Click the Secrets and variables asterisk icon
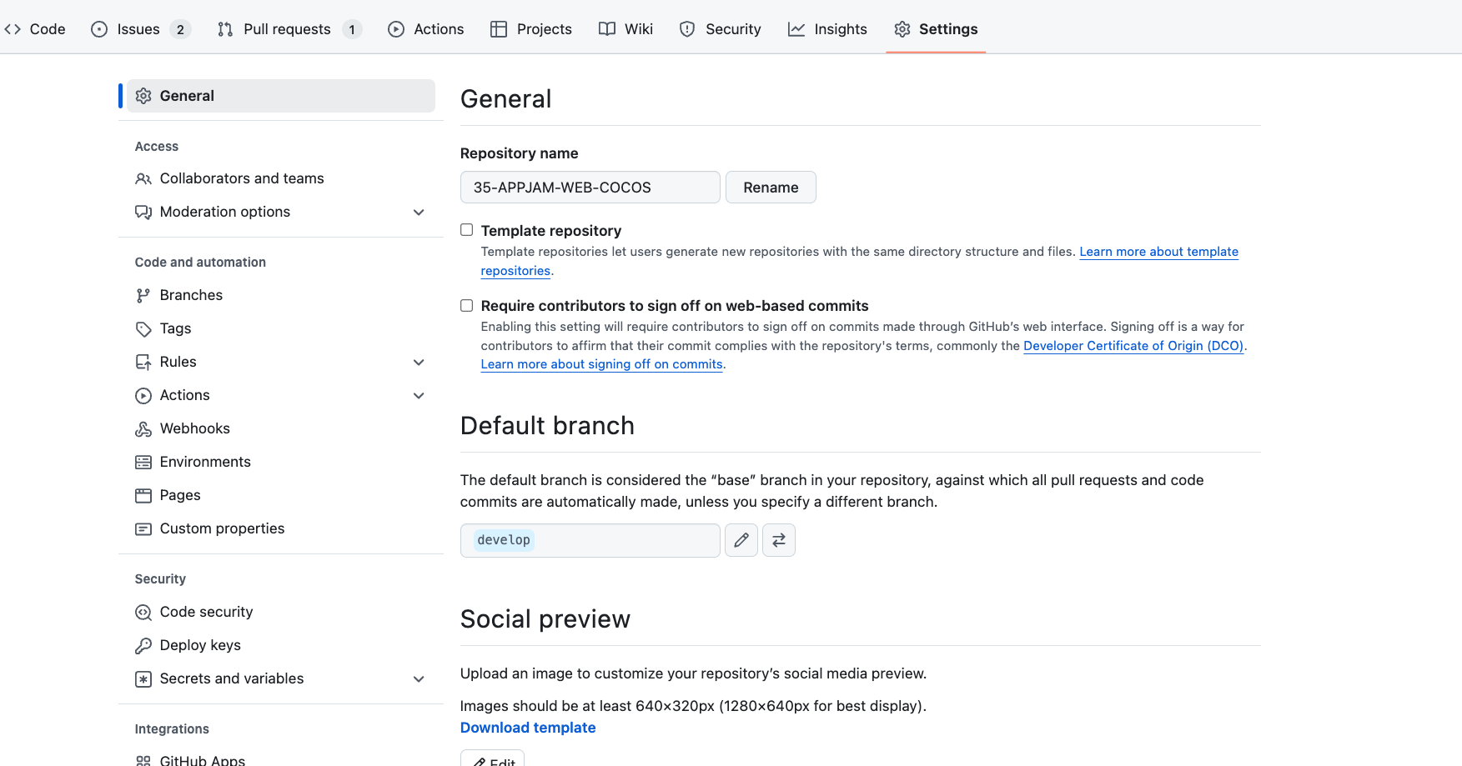 point(143,678)
